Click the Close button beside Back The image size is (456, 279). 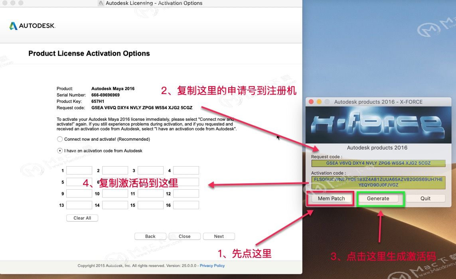[185, 236]
